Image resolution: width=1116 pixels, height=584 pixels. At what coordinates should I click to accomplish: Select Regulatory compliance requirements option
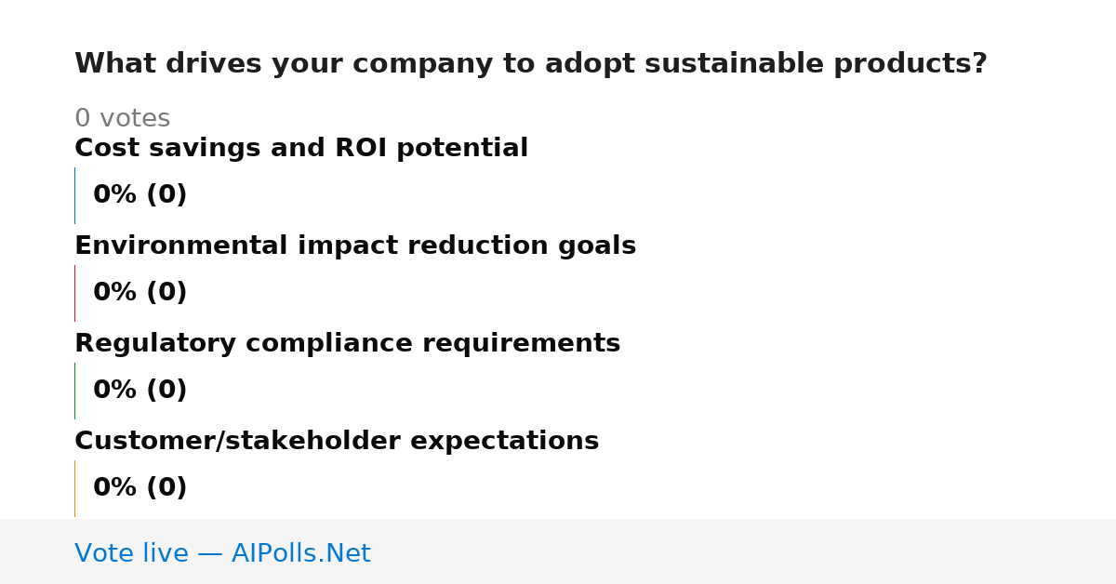(347, 343)
